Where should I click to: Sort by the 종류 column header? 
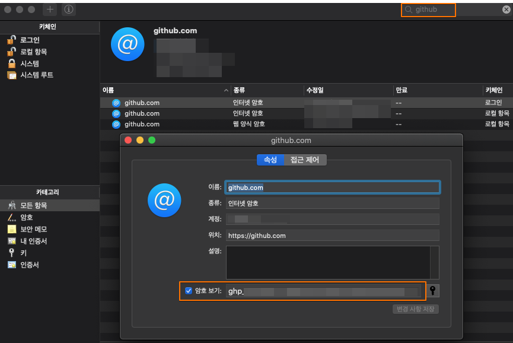pyautogui.click(x=267, y=90)
